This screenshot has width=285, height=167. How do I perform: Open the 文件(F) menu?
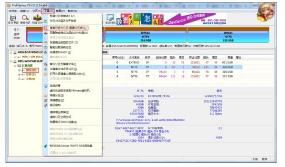[x=13, y=11]
